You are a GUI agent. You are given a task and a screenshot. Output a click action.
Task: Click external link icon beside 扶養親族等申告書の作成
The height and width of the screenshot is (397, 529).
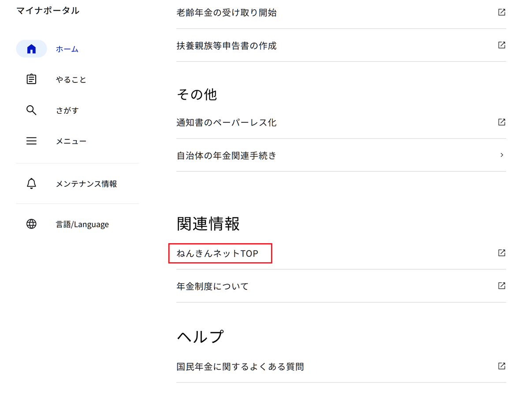501,45
